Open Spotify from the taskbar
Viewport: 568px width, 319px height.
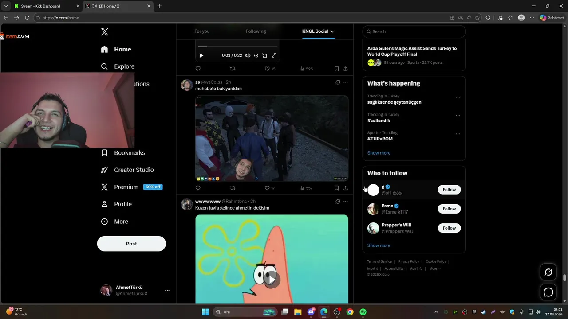coord(363,312)
